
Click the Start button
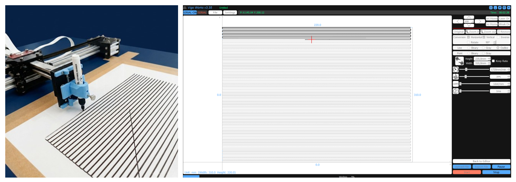point(467,172)
